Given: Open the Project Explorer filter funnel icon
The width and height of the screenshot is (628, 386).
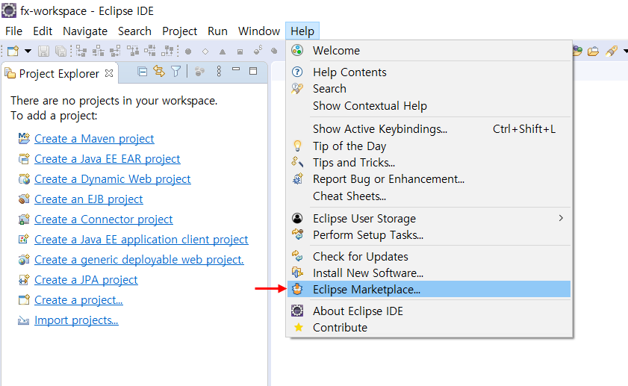Looking at the screenshot, I should [x=175, y=71].
